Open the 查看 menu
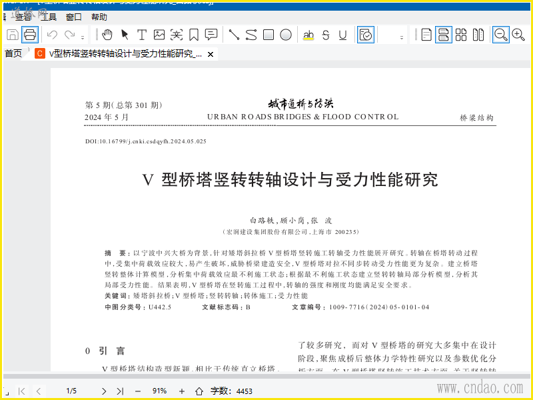 23,17
